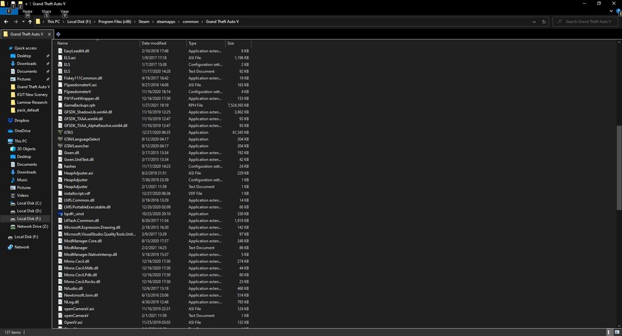This screenshot has width=622, height=336.
Task: Add a new tab with plus icon
Action: [x=58, y=34]
